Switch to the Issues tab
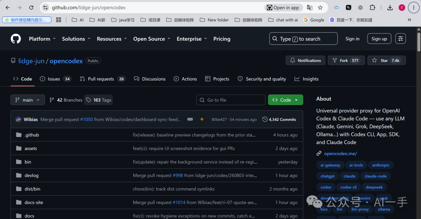 tap(56, 79)
